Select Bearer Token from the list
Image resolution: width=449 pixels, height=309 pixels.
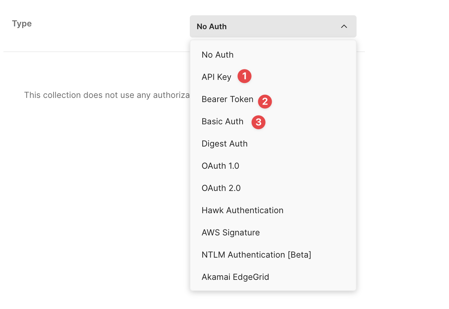(x=227, y=99)
